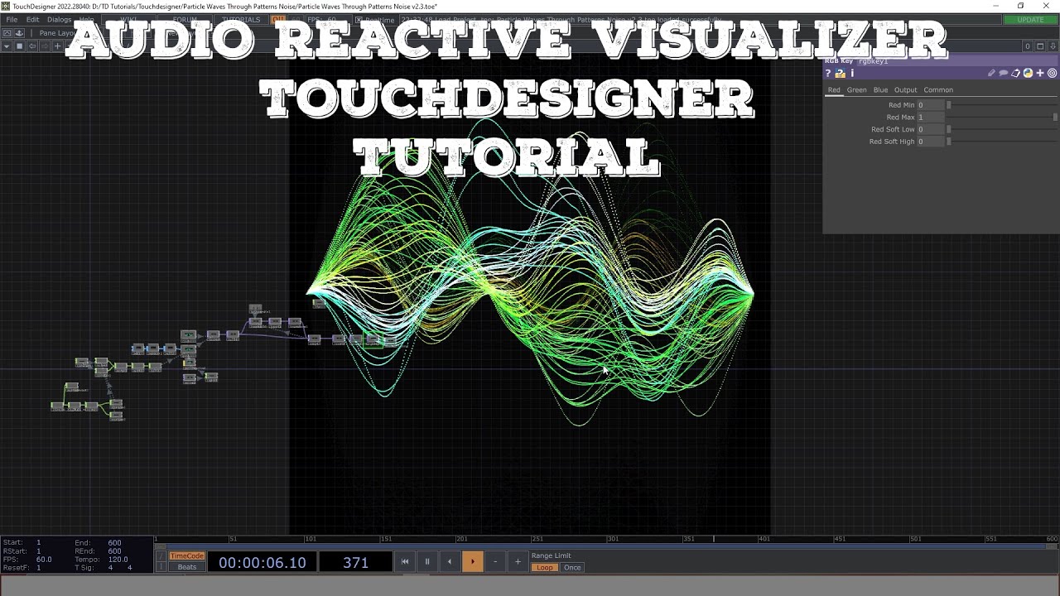
Task: Switch to the Green tab
Action: coord(856,89)
